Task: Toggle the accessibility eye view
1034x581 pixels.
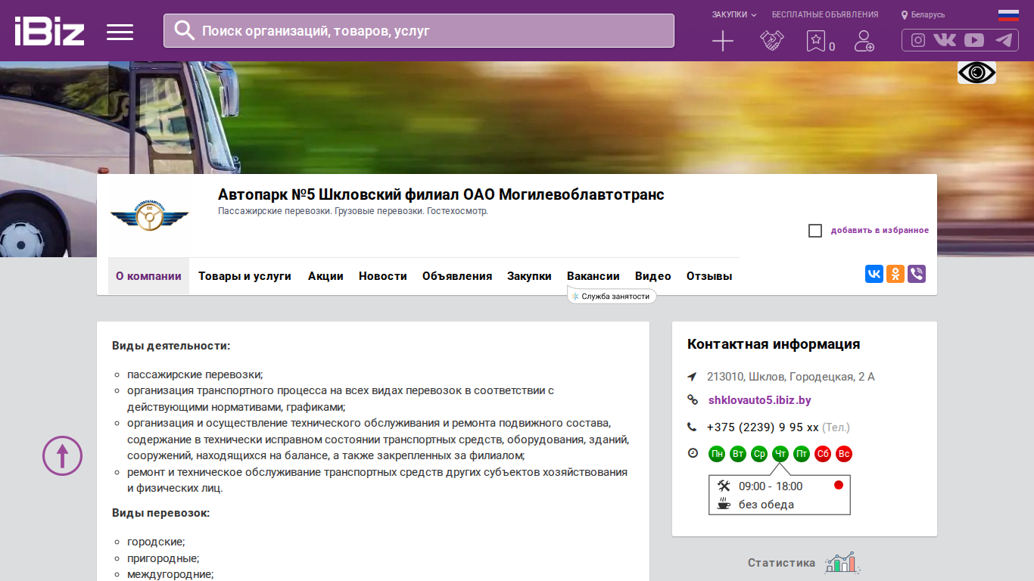Action: (x=976, y=73)
